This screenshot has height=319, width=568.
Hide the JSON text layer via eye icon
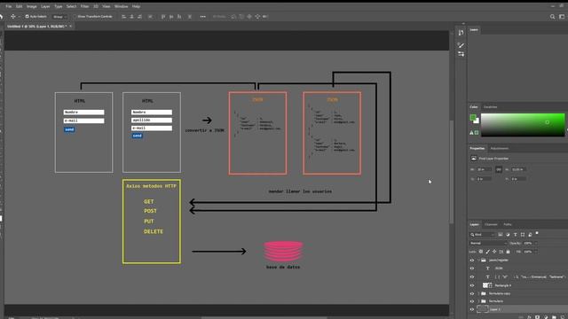point(471,268)
